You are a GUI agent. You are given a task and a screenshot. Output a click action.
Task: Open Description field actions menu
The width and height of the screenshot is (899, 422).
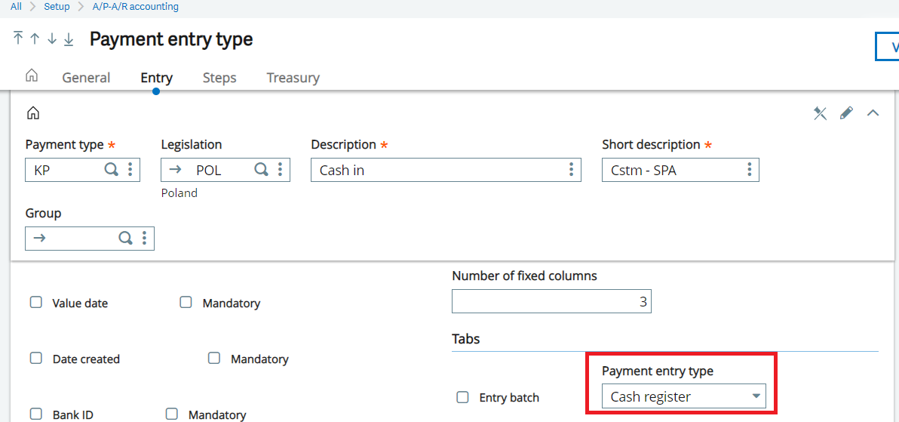[x=571, y=170]
